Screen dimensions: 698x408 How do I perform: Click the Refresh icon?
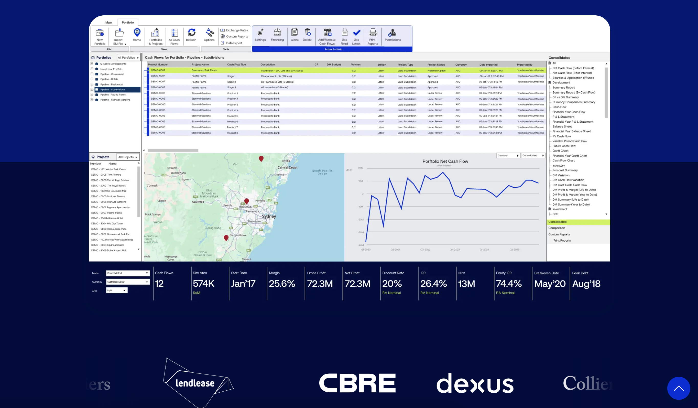191,33
